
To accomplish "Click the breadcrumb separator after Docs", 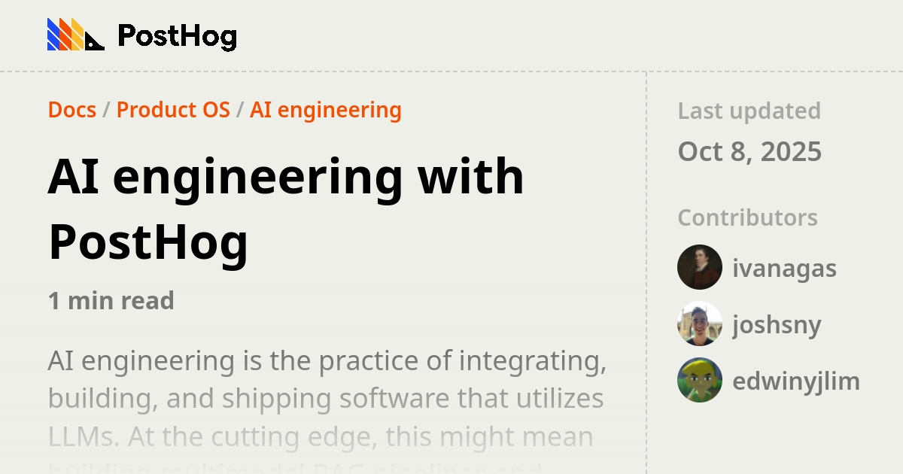I will pos(106,110).
